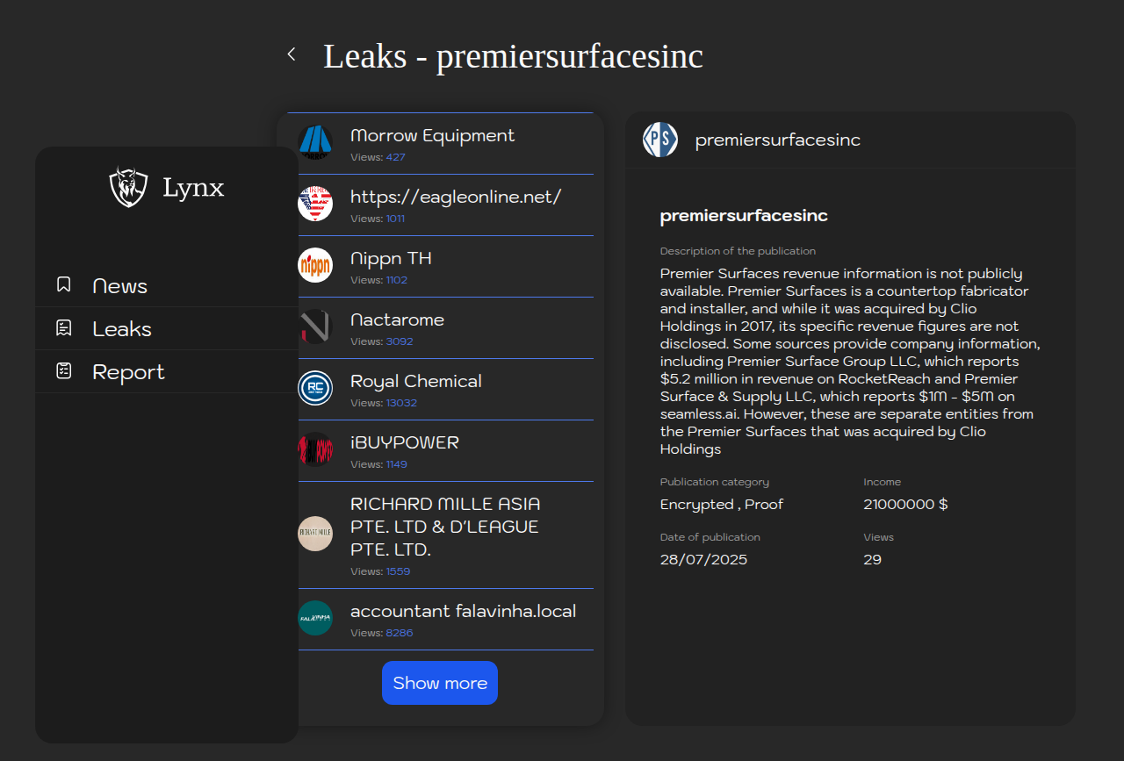This screenshot has height=761, width=1124.
Task: Open the Report menu item
Action: [x=167, y=371]
